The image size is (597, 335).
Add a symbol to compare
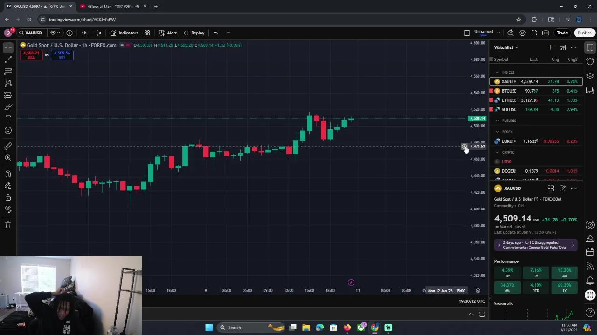[x=69, y=33]
